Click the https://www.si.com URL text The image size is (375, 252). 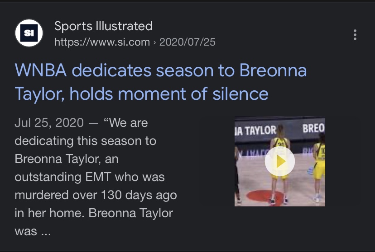pyautogui.click(x=102, y=42)
